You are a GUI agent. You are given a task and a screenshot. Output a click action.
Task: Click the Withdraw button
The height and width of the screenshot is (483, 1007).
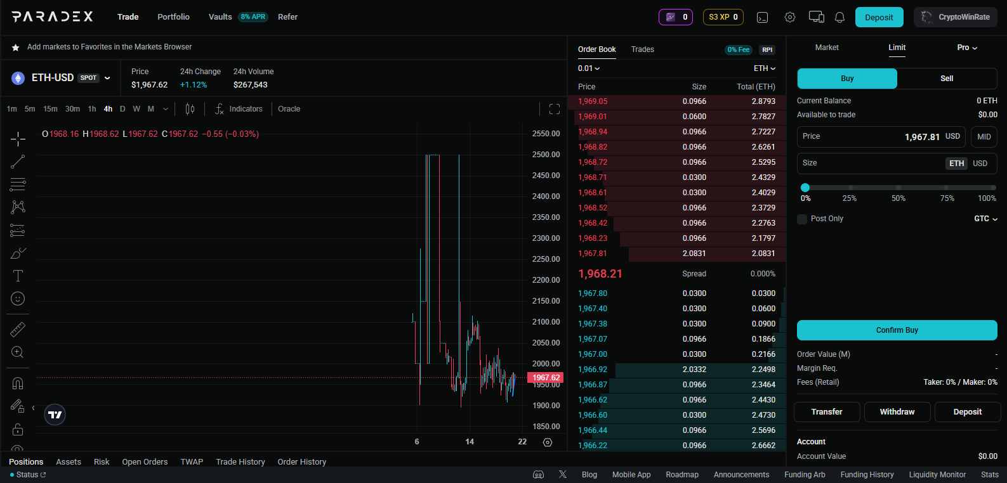pos(897,412)
